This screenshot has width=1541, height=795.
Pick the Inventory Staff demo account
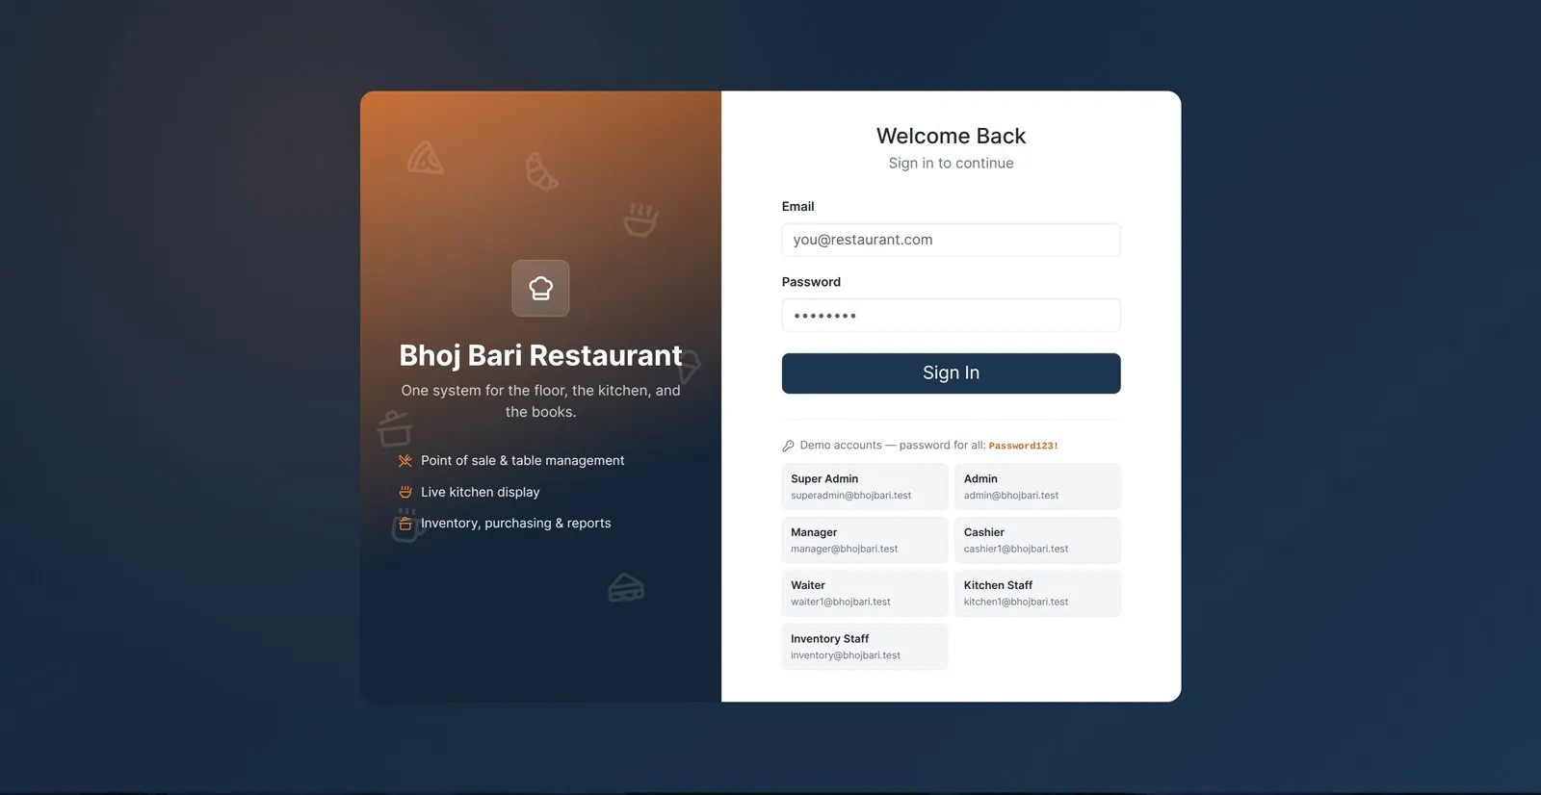click(x=865, y=647)
